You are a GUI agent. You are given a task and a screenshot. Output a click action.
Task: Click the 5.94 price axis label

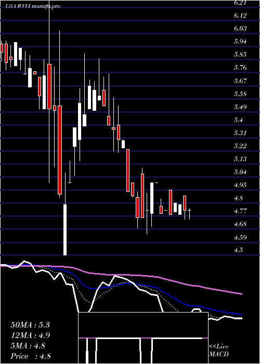(x=240, y=42)
